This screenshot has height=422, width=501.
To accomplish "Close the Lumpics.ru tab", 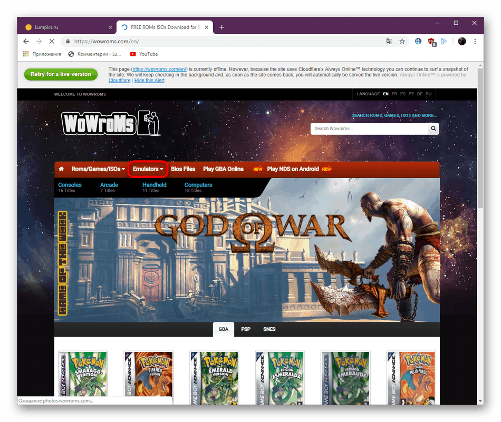I will (110, 27).
